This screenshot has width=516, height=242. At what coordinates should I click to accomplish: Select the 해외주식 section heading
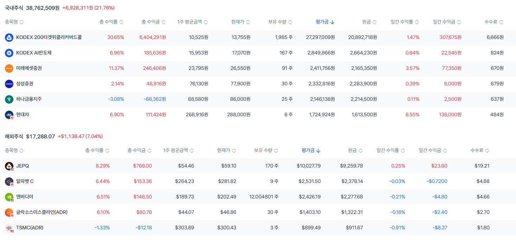[x=14, y=136]
